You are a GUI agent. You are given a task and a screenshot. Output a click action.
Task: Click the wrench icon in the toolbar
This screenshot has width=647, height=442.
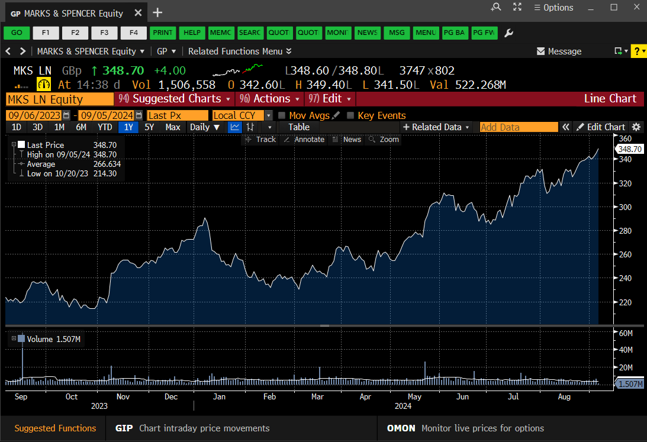[x=508, y=33]
